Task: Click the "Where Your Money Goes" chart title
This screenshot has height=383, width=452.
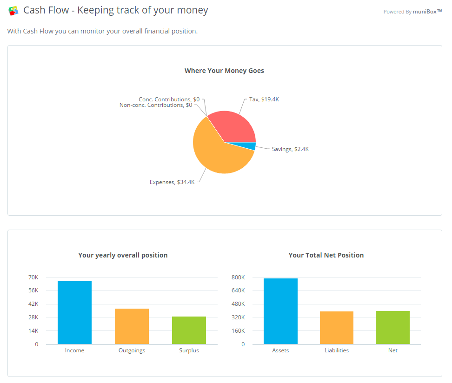Action: tap(224, 71)
